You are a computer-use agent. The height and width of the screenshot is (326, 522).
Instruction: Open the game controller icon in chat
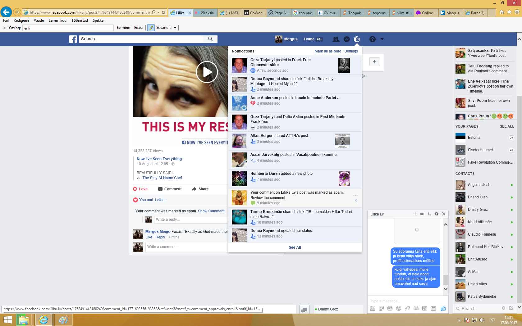[x=416, y=308]
